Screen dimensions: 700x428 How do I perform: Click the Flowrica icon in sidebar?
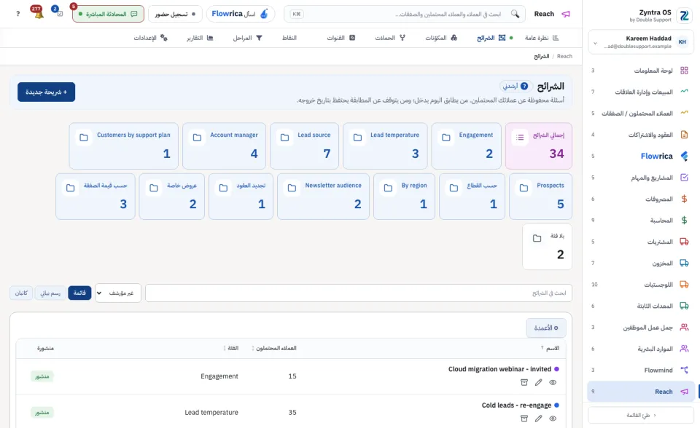tap(684, 156)
